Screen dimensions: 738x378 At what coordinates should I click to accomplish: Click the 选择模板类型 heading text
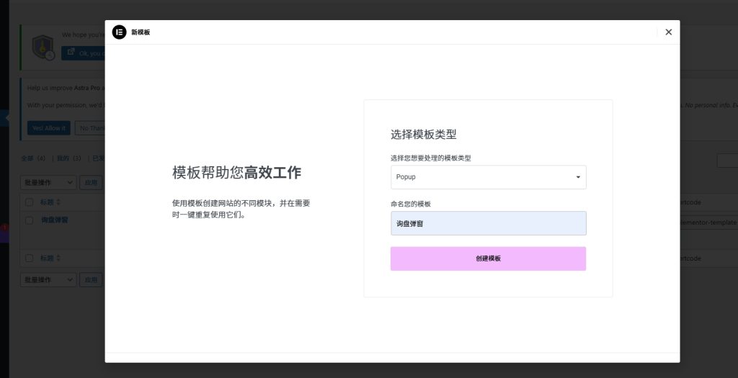[423, 135]
